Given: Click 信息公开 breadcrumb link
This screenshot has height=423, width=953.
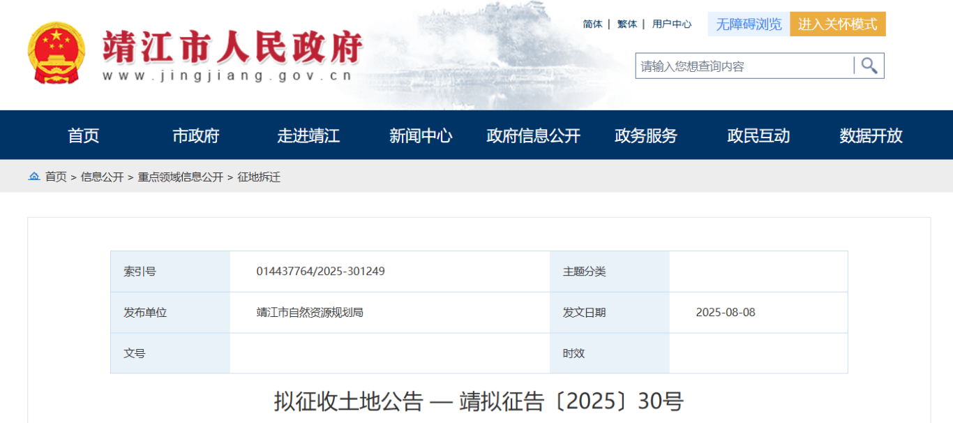Looking at the screenshot, I should [102, 177].
